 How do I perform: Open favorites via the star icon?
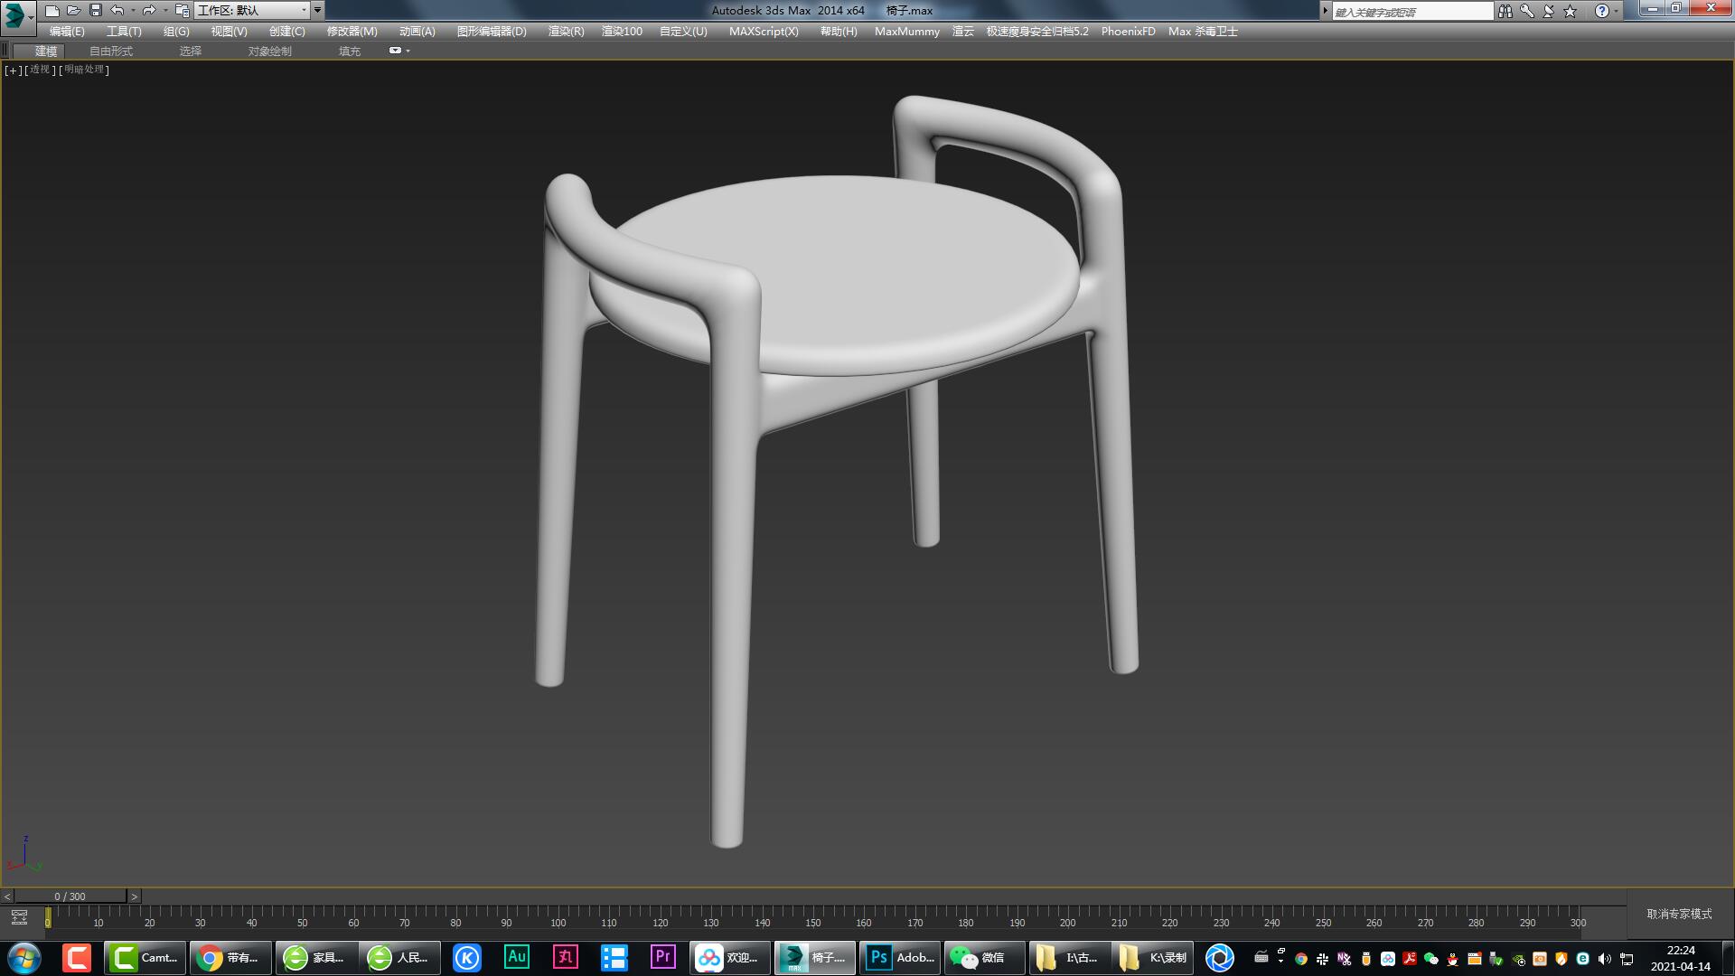[1570, 10]
